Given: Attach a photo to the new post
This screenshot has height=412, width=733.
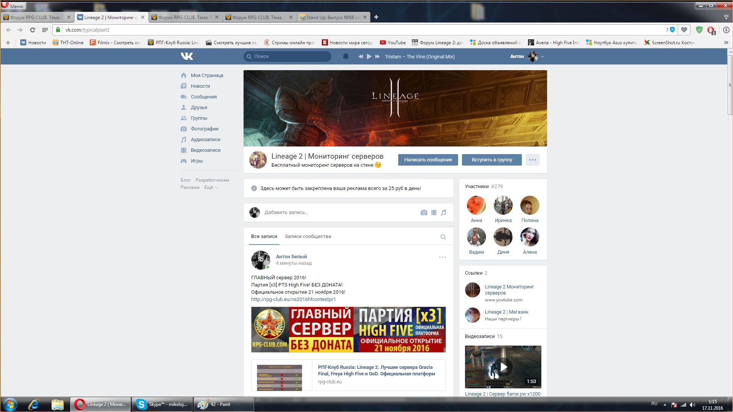Looking at the screenshot, I should (424, 212).
